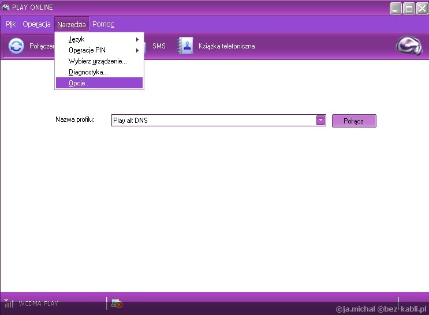Maximize the PLAY ONLINE window
The image size is (429, 315).
coord(409,9)
